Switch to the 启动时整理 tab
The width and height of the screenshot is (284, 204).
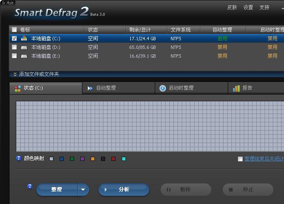coord(191,88)
